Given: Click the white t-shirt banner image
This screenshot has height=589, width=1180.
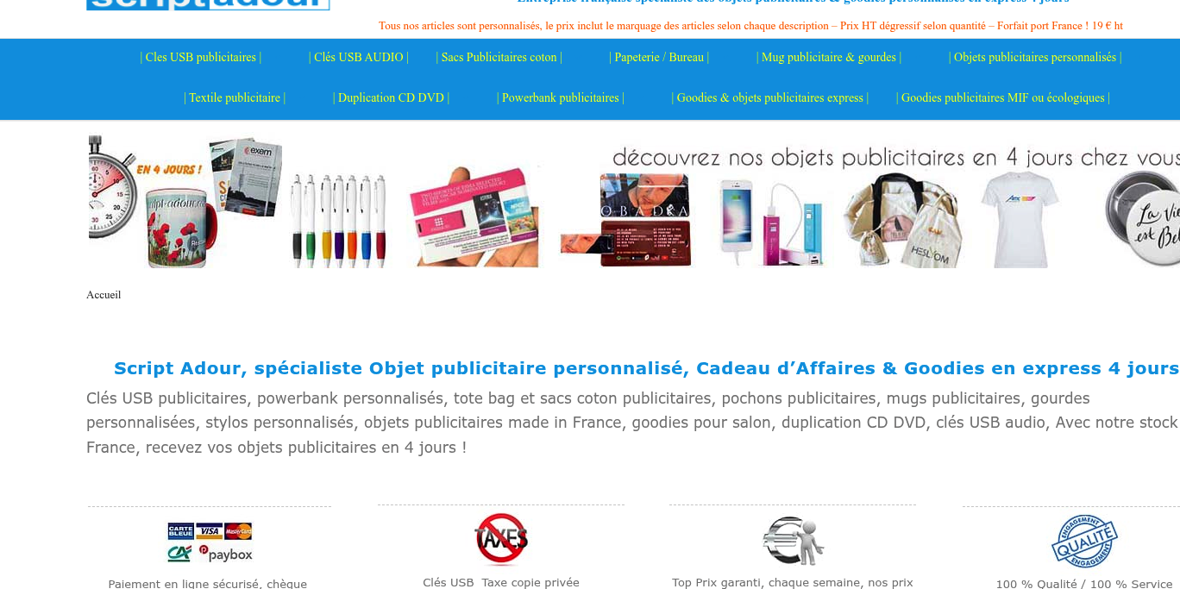Looking at the screenshot, I should (1020, 219).
